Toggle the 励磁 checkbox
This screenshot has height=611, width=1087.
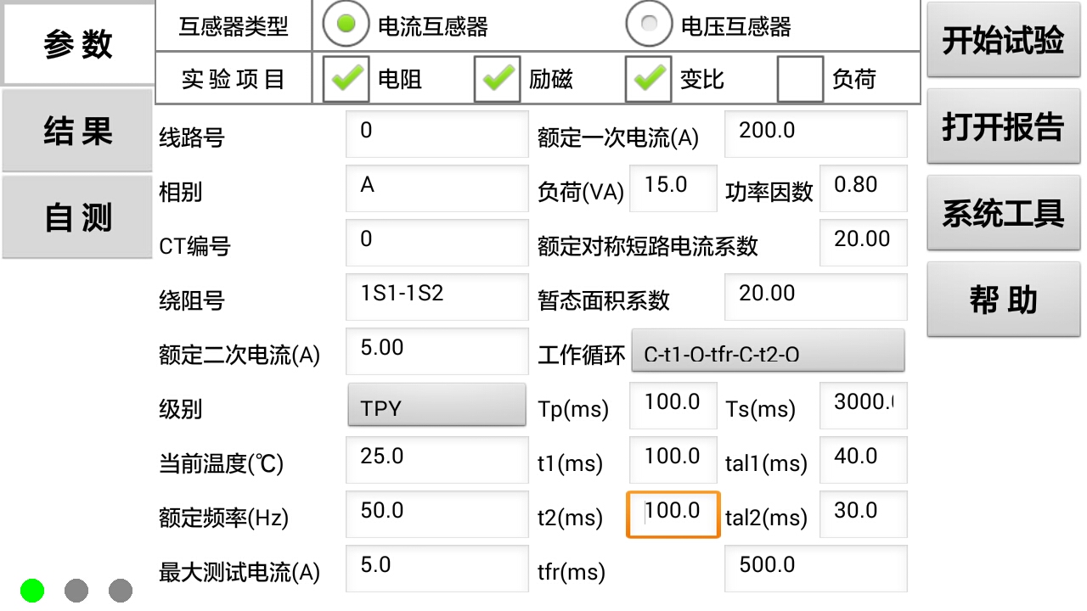coord(497,79)
